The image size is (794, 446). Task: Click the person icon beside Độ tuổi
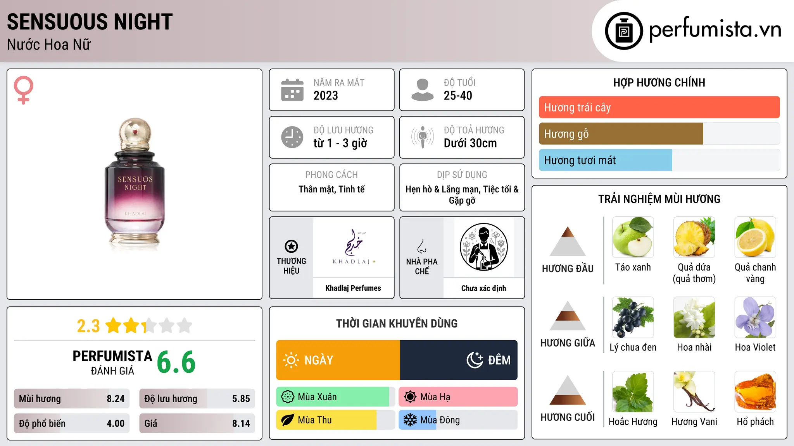tap(423, 90)
